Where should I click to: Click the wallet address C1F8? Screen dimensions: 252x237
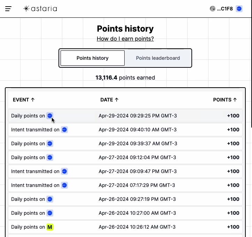(225, 9)
